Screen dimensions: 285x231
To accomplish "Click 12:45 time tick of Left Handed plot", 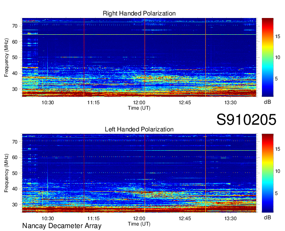I will [185, 218].
